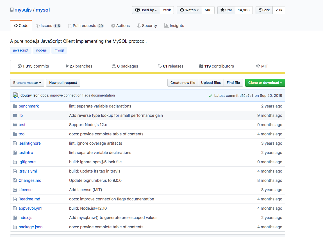Image resolution: width=323 pixels, height=237 pixels.
Task: Click the yellow language breakdown bar
Action: click(147, 73)
